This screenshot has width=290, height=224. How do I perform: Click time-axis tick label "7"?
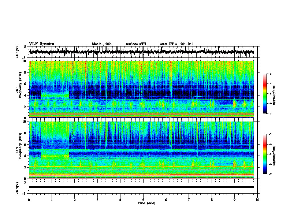coord(189,200)
